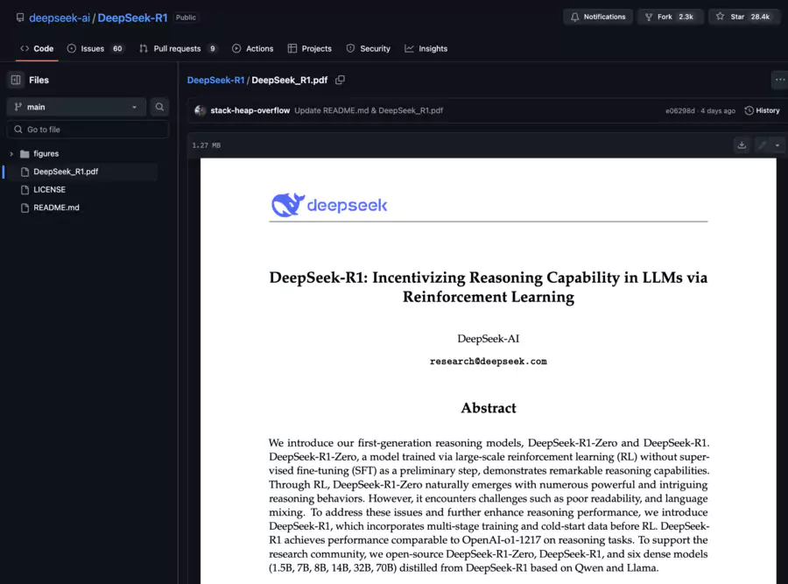788x584 pixels.
Task: Open the Security tab
Action: 369,49
